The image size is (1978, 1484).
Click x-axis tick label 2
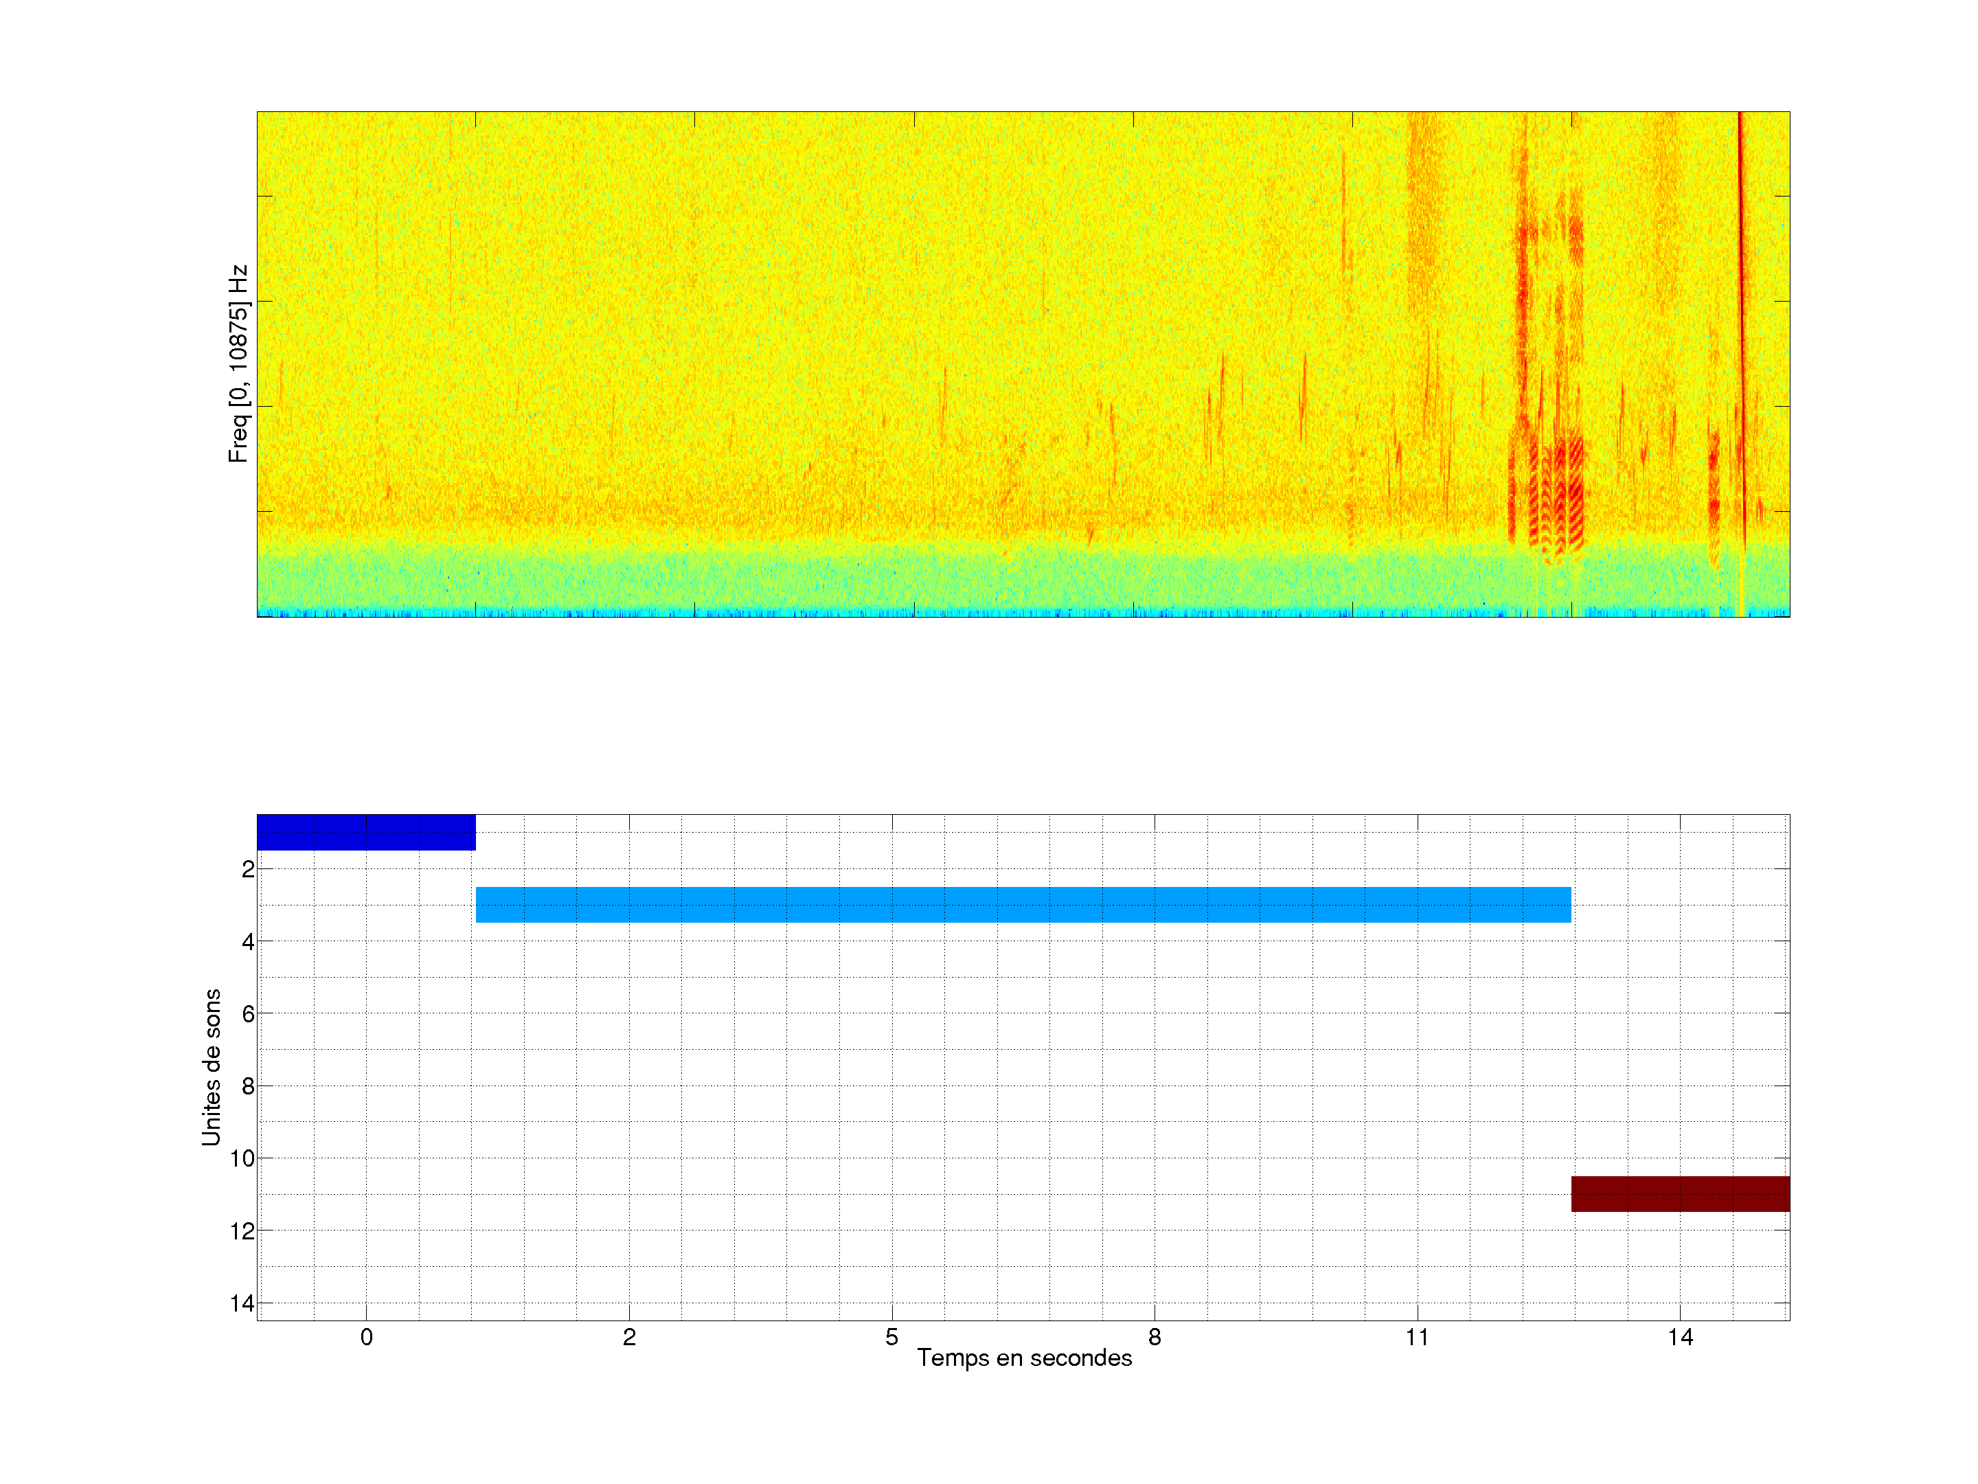[628, 1337]
